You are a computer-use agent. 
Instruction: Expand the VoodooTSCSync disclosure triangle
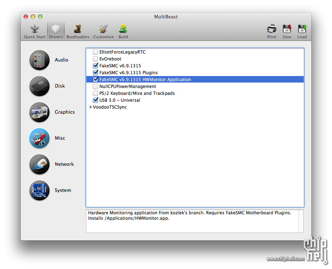[x=91, y=107]
